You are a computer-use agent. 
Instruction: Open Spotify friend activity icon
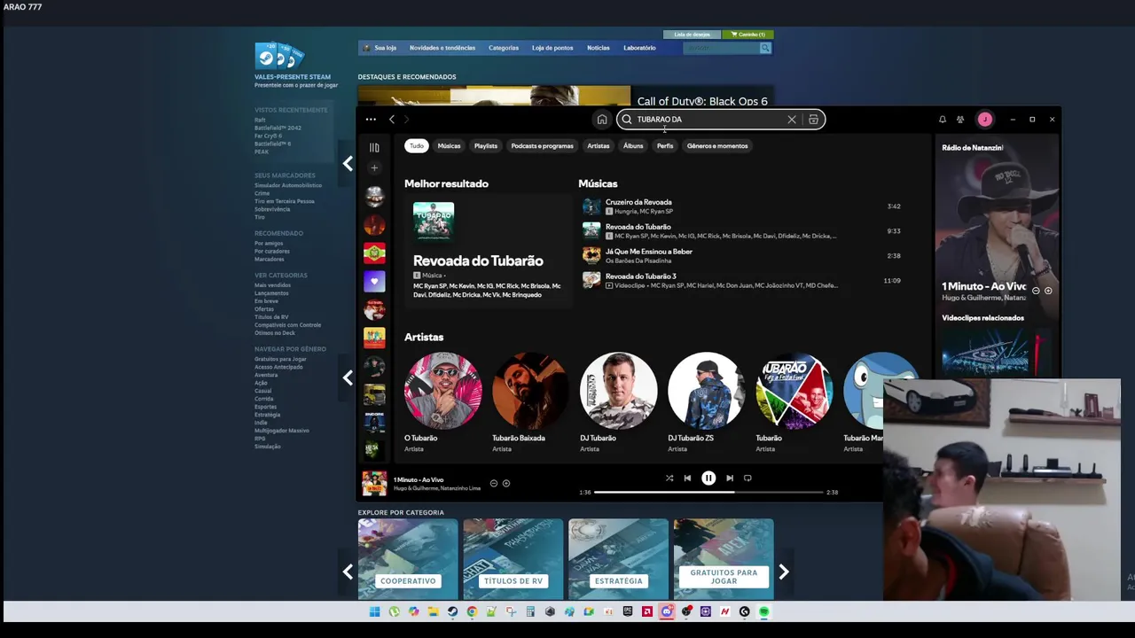click(x=960, y=120)
